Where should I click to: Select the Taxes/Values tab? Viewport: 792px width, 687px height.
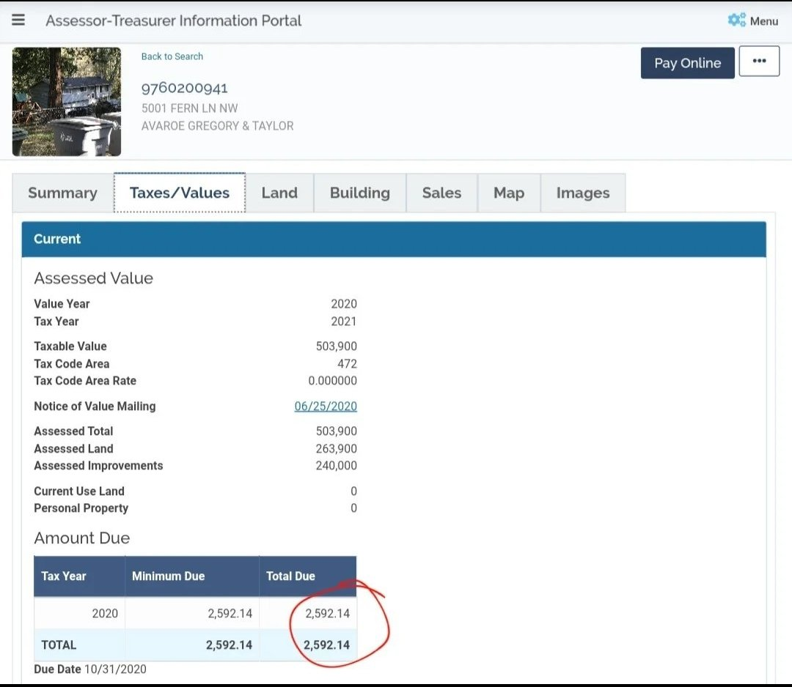pyautogui.click(x=180, y=193)
